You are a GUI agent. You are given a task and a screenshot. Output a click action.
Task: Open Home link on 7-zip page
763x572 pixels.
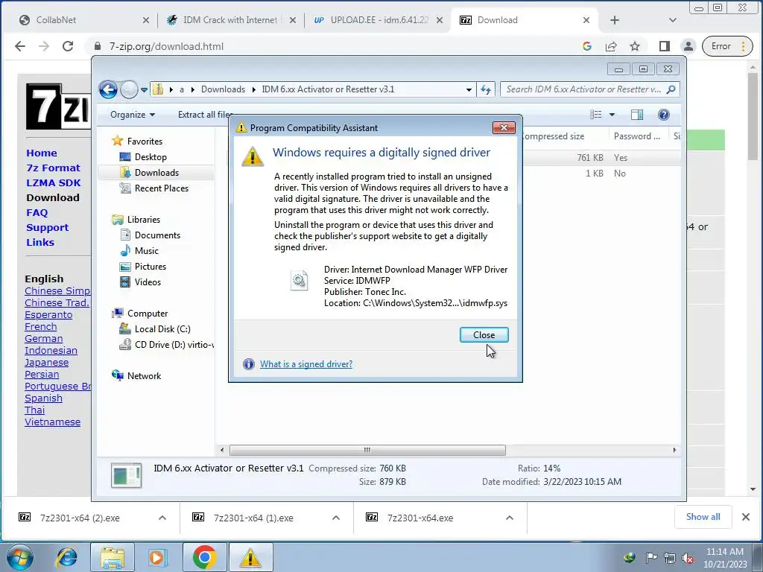pyautogui.click(x=42, y=153)
